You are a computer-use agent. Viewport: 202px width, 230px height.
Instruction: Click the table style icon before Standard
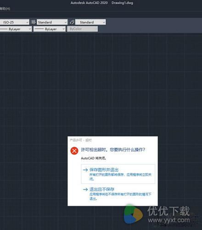coord(33,22)
